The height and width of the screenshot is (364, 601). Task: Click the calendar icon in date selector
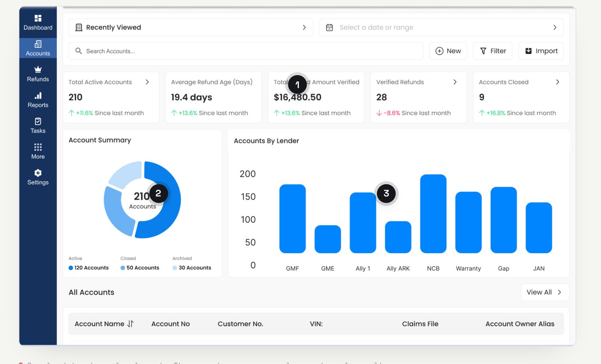[329, 27]
